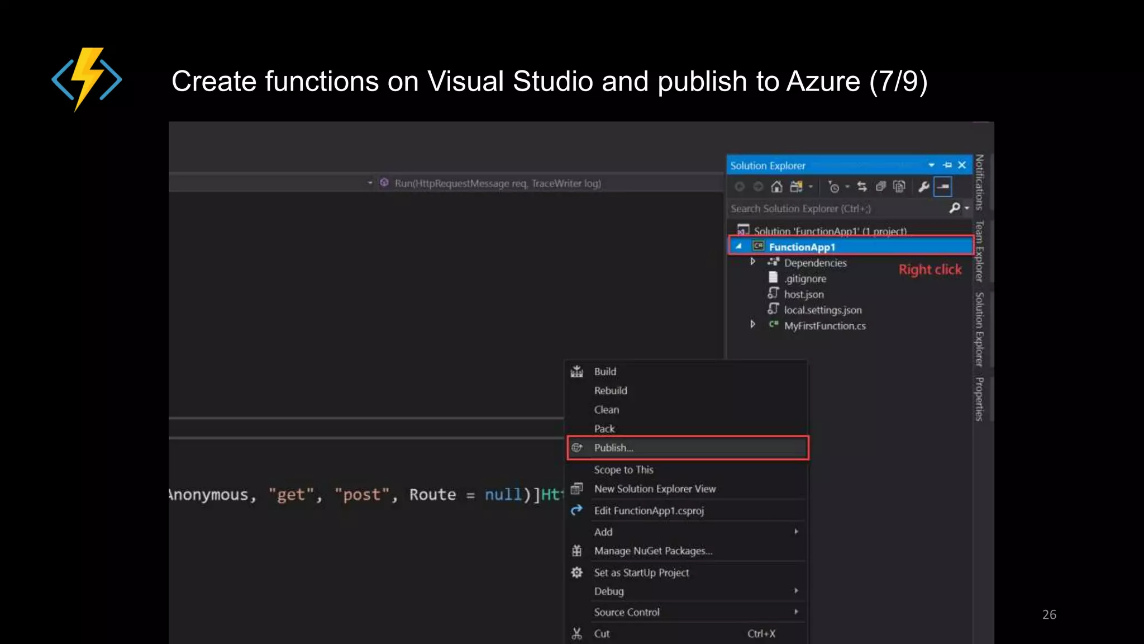Open the views switcher dropdown arrow
Image resolution: width=1144 pixels, height=644 pixels.
pos(811,187)
